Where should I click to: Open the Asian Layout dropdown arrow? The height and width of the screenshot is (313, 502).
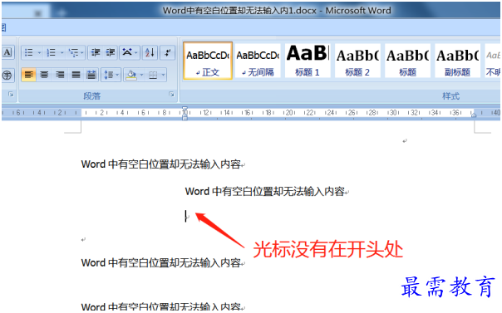point(136,52)
